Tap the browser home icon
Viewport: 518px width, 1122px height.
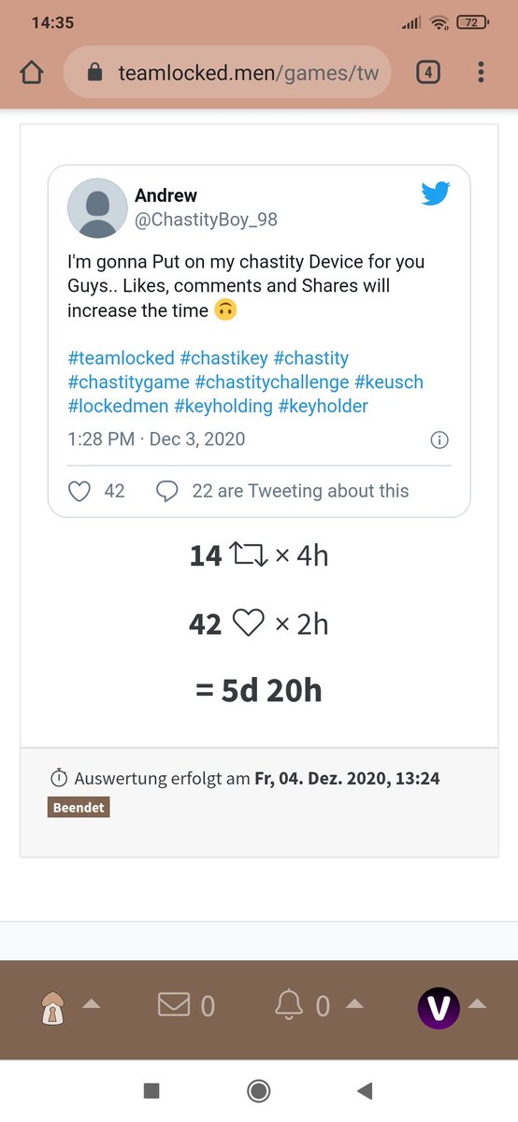(x=31, y=72)
